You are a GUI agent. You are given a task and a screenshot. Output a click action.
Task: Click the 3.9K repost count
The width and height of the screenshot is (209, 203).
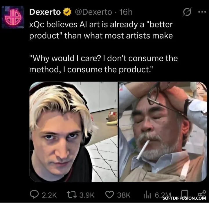[87, 195]
